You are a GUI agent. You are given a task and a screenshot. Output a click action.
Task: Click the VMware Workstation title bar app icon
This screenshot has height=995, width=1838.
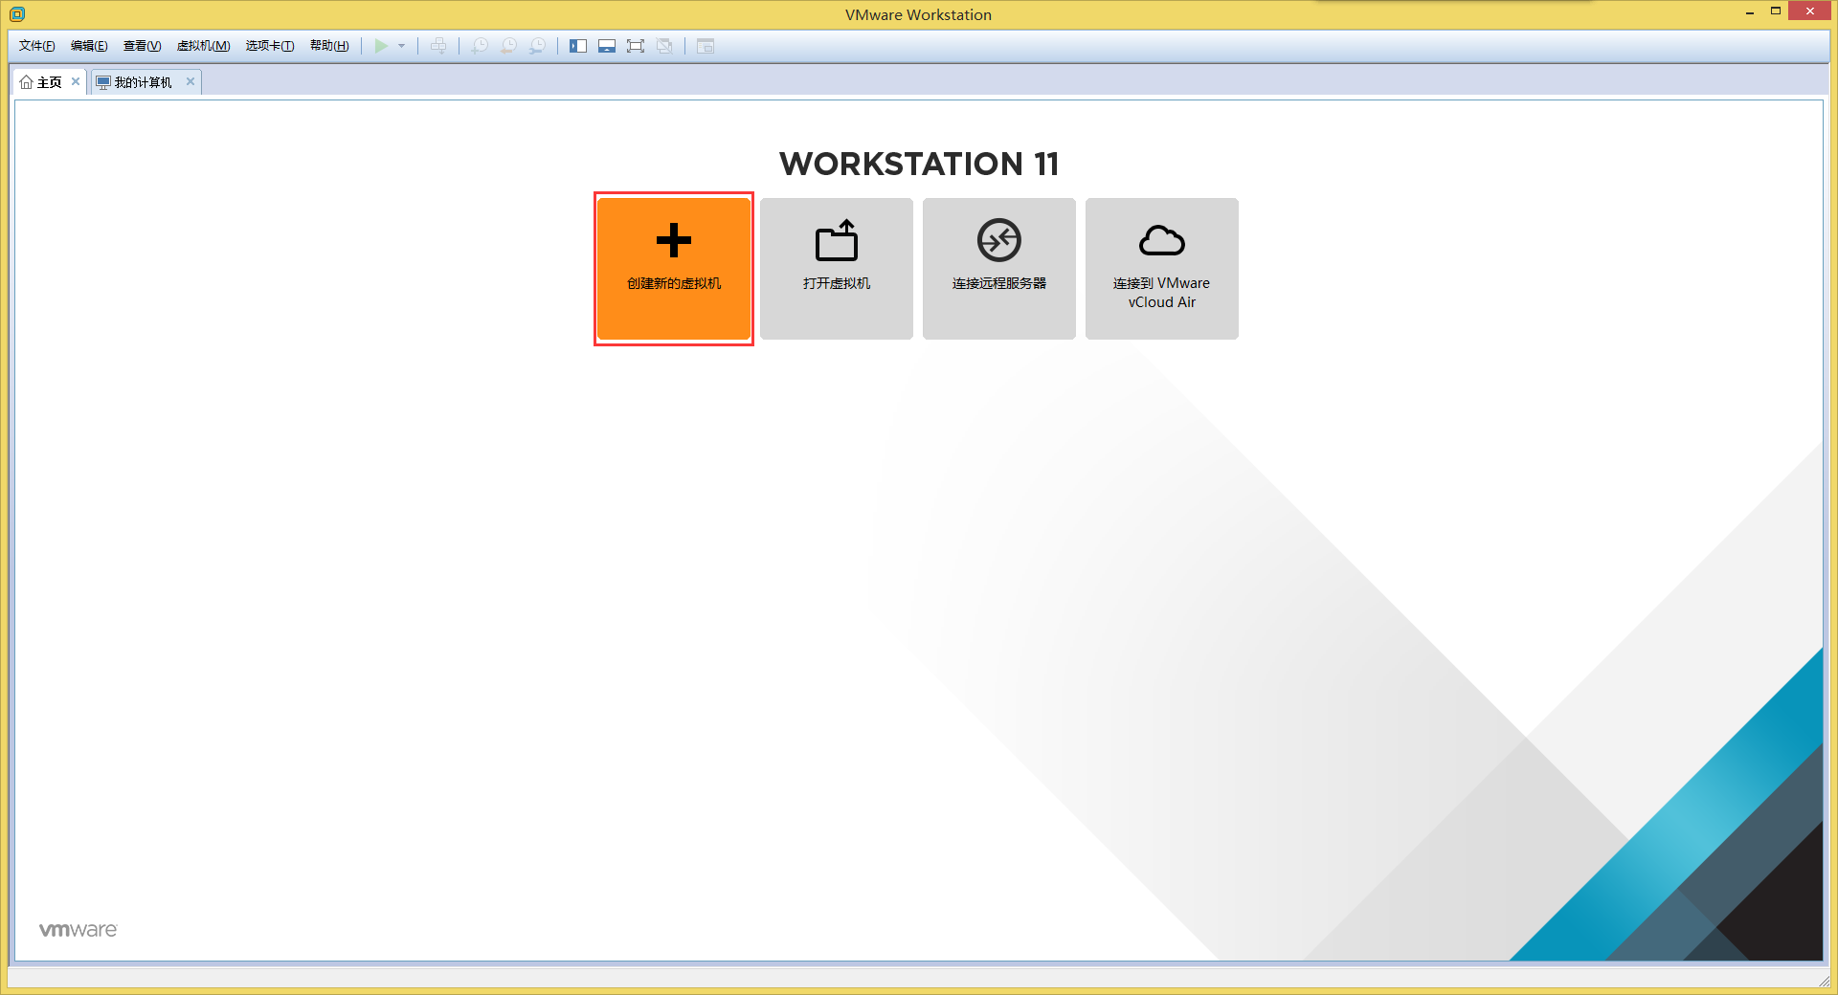[17, 14]
